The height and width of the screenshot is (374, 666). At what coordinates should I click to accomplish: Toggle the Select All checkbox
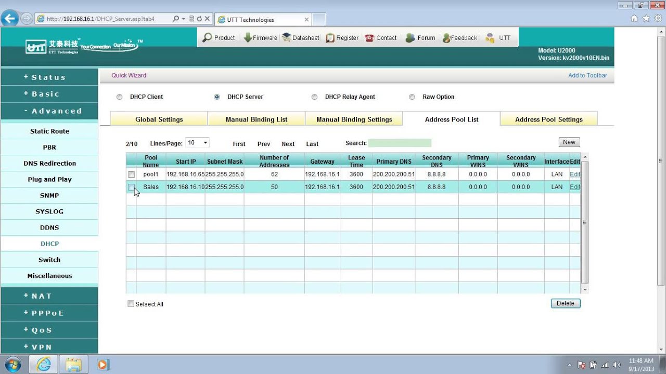(x=131, y=304)
